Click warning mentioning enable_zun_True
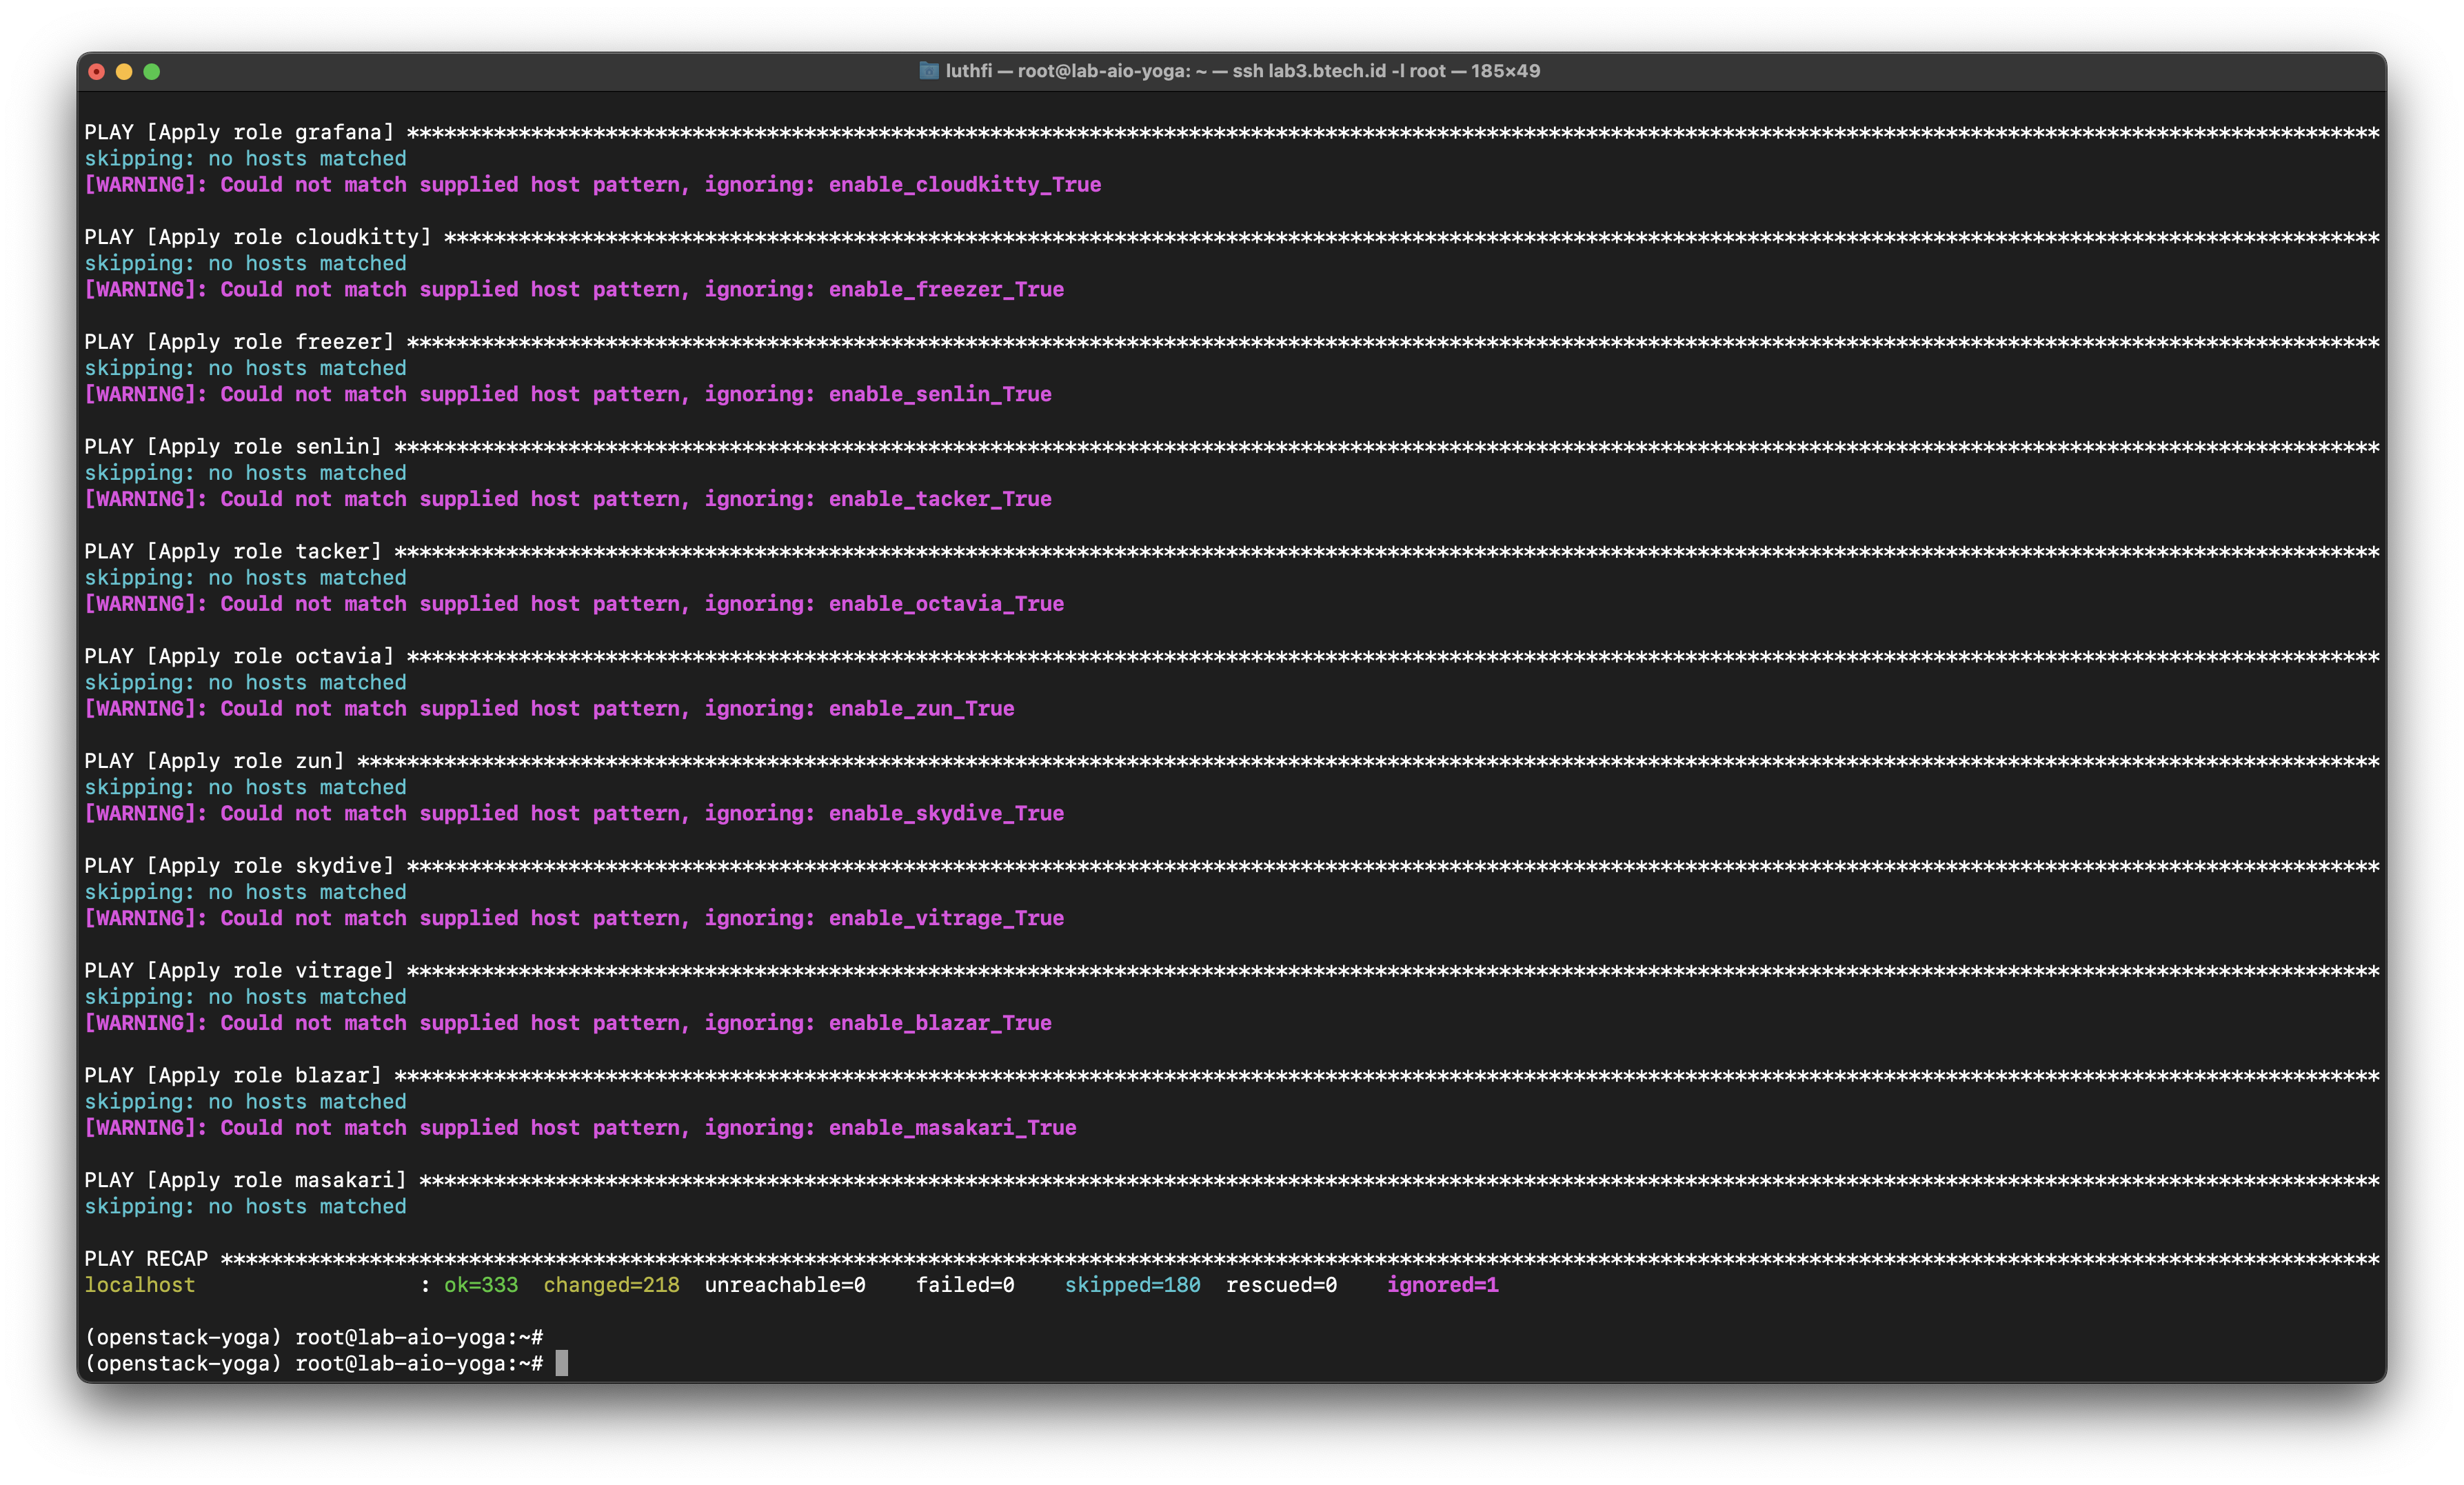Screen dimensions: 2464x1485 pyautogui.click(x=549, y=708)
